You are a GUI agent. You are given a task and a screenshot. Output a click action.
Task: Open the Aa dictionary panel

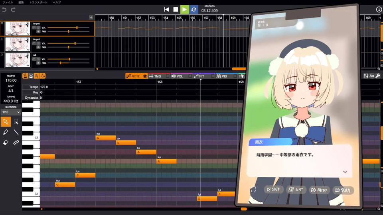(372, 76)
